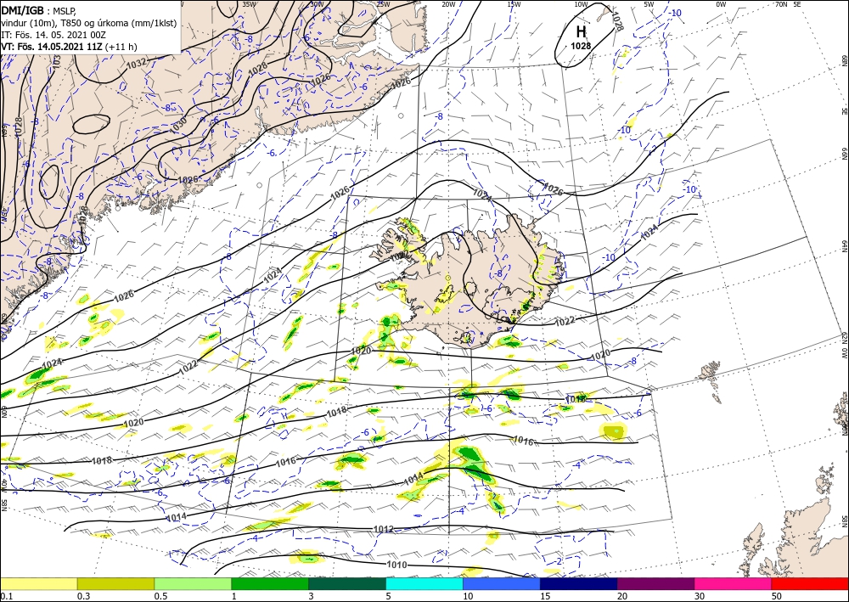Click the '5W' longitude label at the top
This screenshot has width=849, height=602.
649,4
